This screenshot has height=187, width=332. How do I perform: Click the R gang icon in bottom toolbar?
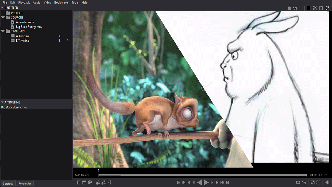(103, 183)
